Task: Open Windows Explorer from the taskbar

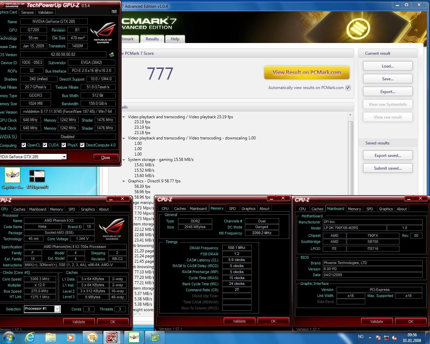Action: (x=50, y=337)
